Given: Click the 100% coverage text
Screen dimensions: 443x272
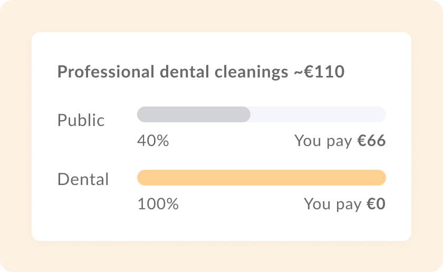Looking at the screenshot, I should point(158,204).
